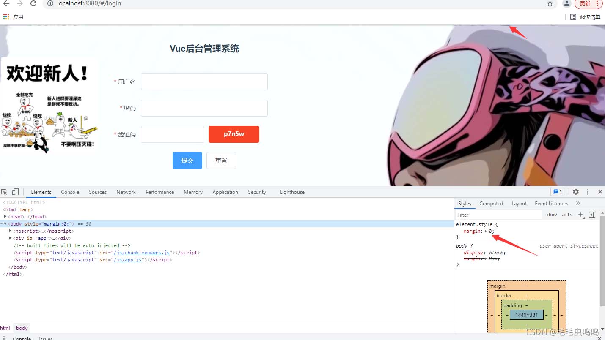This screenshot has width=605, height=340.
Task: Bookmark this page with the star icon
Action: click(x=550, y=3)
